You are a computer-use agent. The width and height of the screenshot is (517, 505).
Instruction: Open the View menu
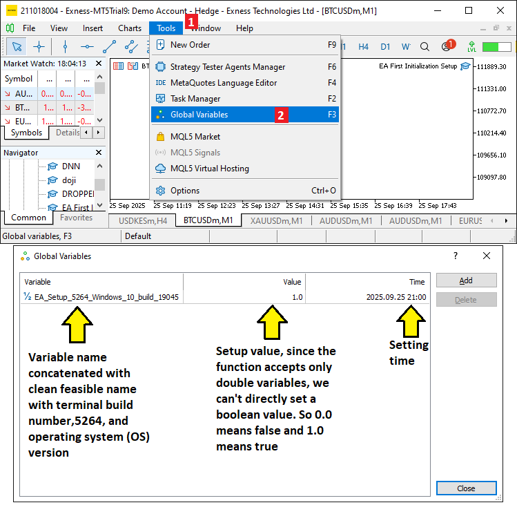(59, 28)
